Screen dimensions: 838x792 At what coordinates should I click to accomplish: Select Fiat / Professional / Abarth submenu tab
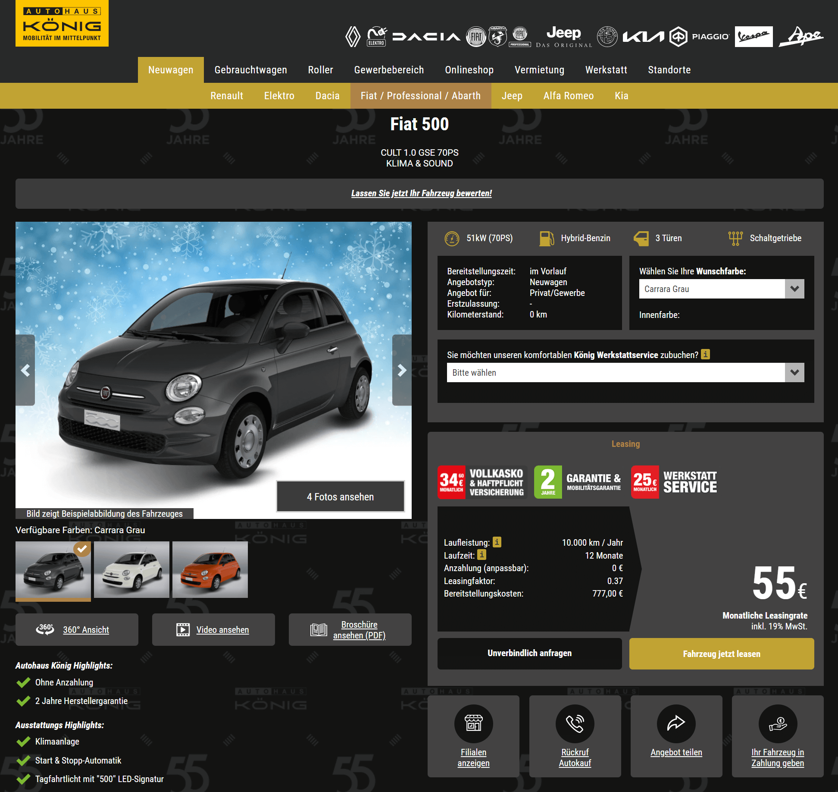click(420, 96)
